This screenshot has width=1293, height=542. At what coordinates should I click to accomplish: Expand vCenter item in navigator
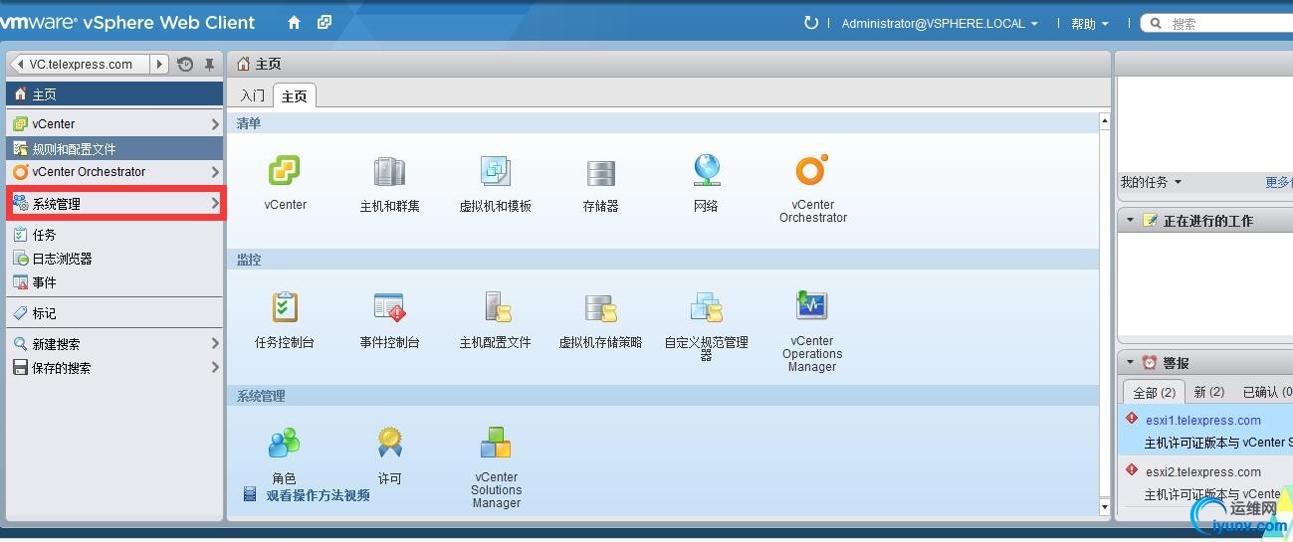pos(215,124)
